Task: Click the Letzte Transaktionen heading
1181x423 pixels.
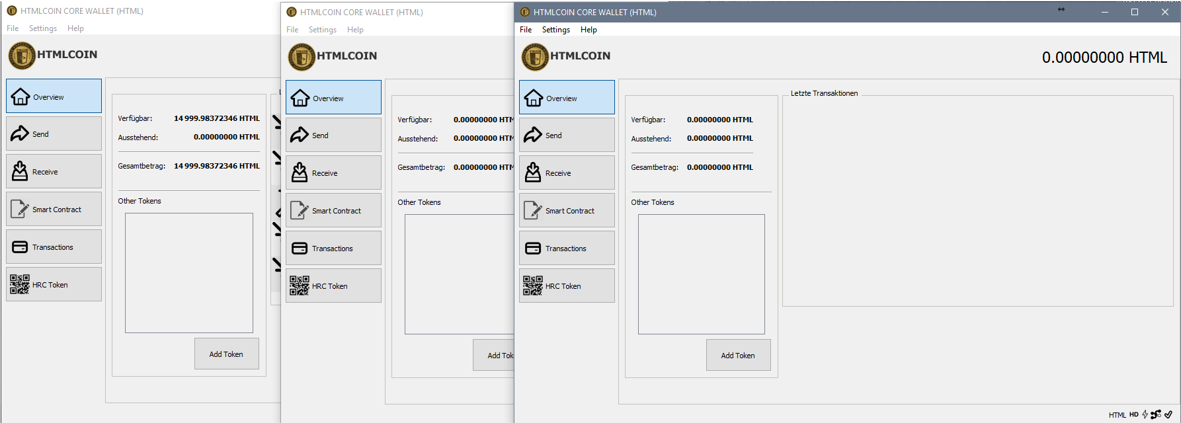Action: (824, 93)
